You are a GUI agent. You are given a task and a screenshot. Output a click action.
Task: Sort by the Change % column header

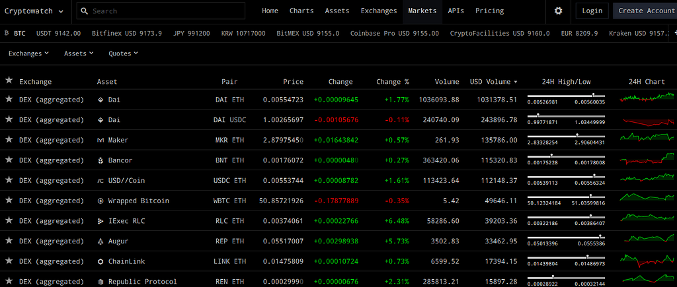tap(393, 81)
